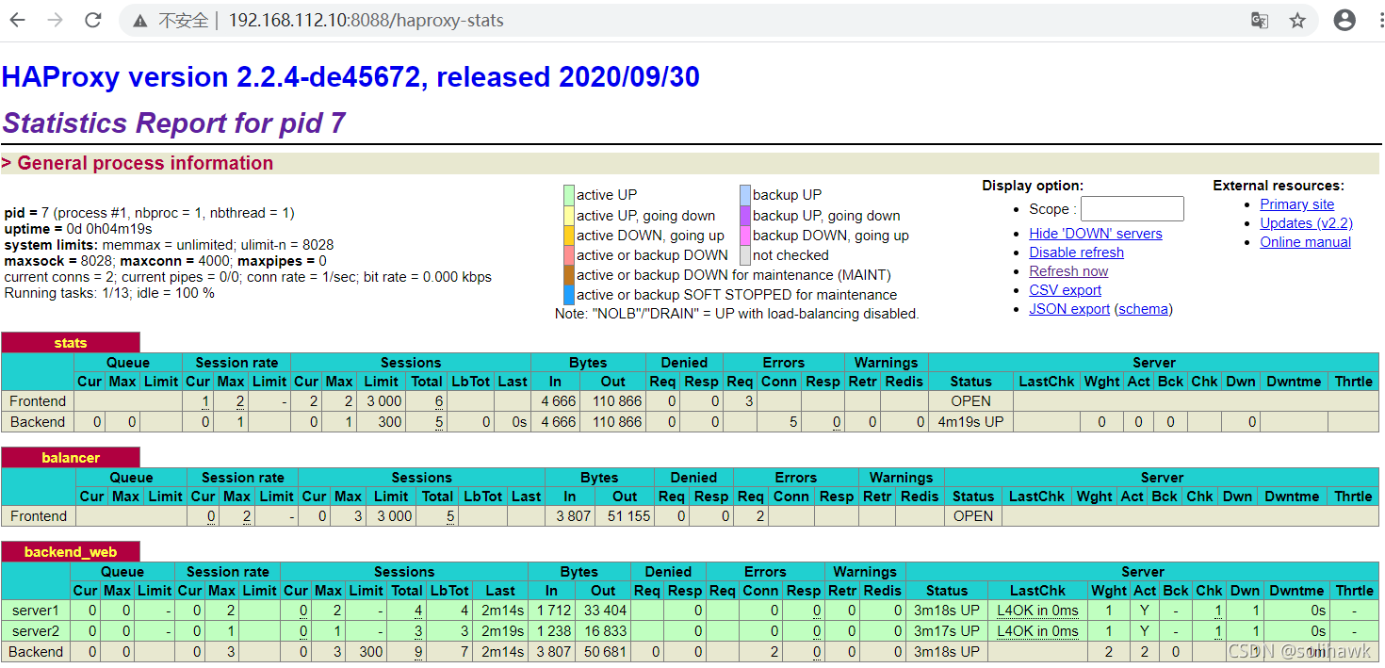Click server2 LastChk L4OK in 0ms

coord(1037,631)
